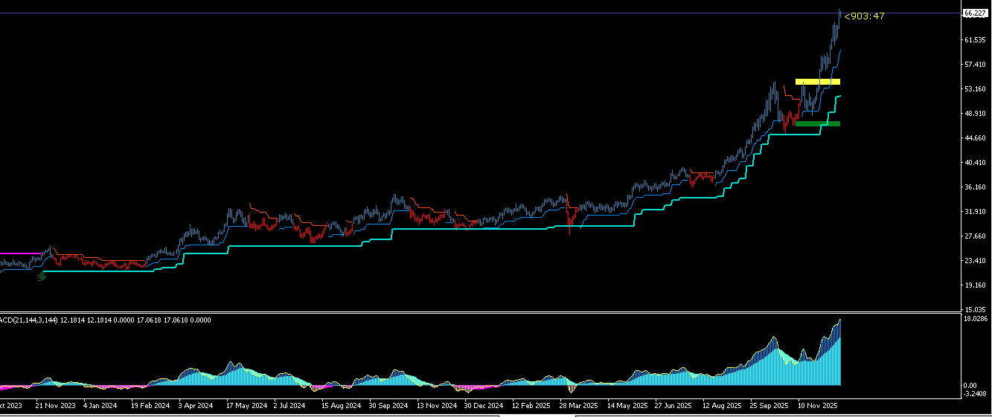This screenshot has width=992, height=417.
Task: Click the 12 Feb 2025 date label
Action: coord(531,407)
